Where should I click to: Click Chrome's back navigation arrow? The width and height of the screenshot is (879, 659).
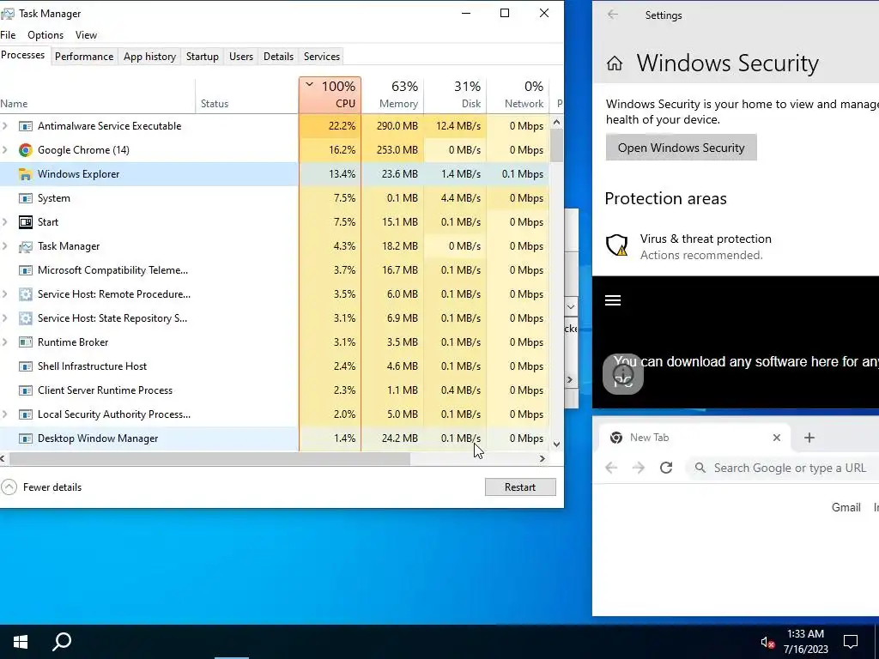point(611,468)
